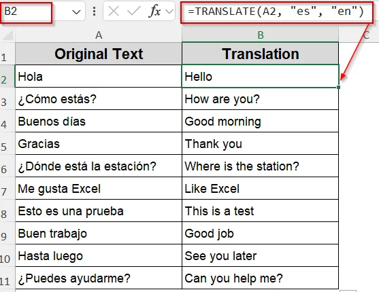Select column A header

pos(99,35)
